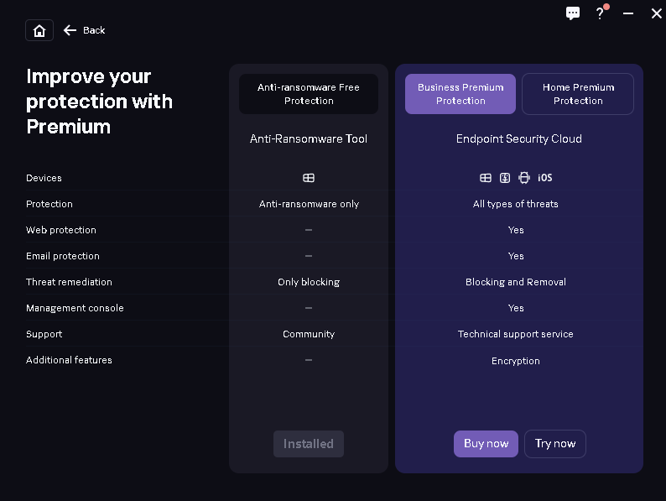The width and height of the screenshot is (666, 501).
Task: Switch to Home Premium Protection tab
Action: (x=578, y=94)
